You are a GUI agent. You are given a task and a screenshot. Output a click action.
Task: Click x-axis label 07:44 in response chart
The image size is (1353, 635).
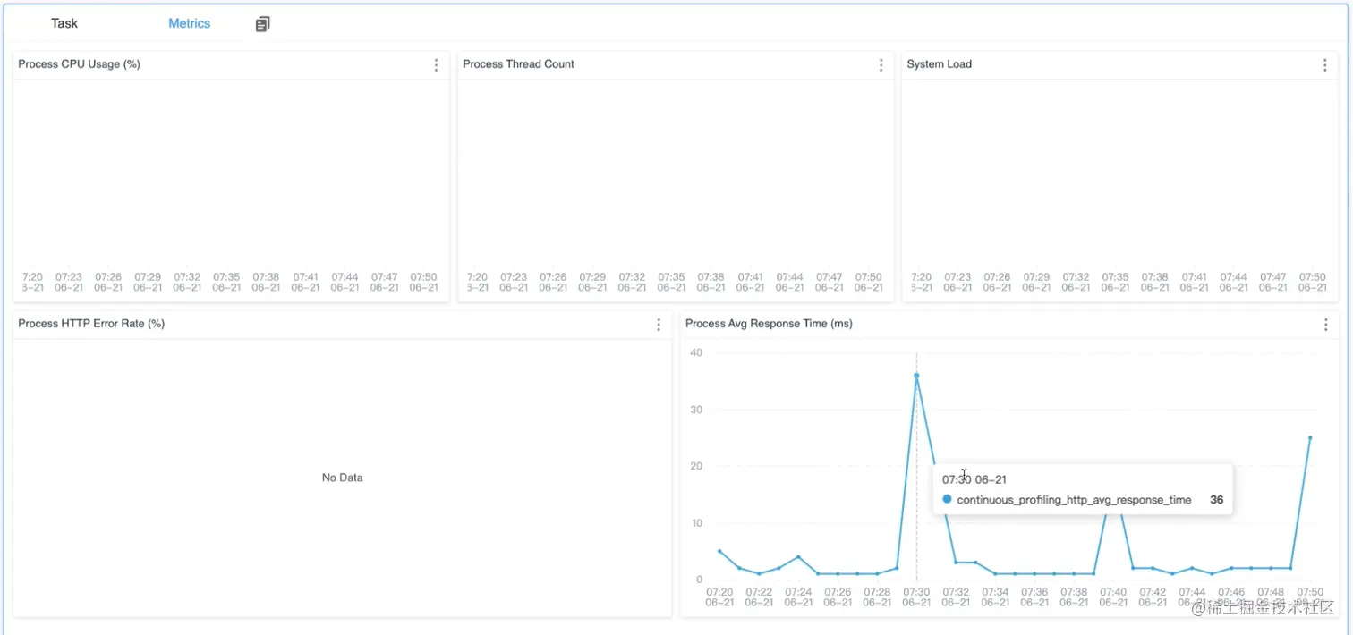[1192, 597]
